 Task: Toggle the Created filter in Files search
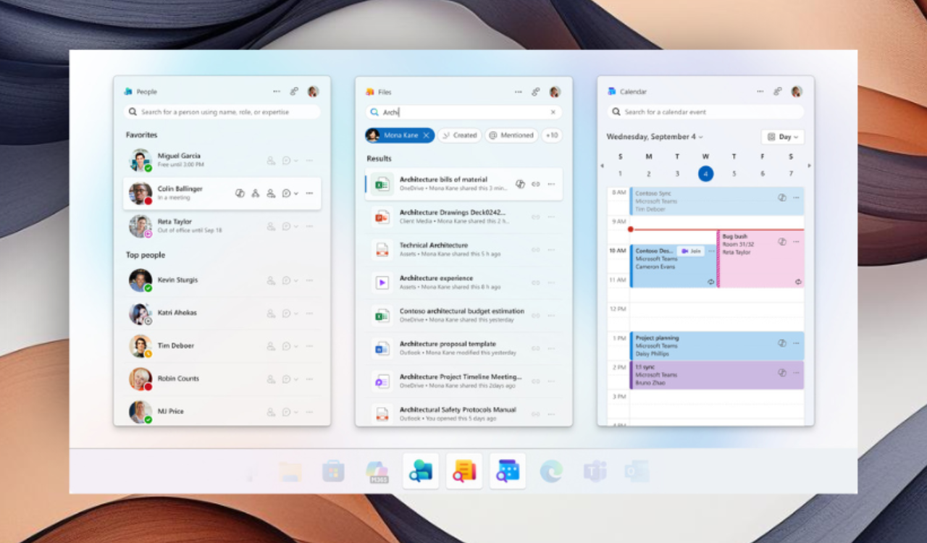(x=459, y=135)
